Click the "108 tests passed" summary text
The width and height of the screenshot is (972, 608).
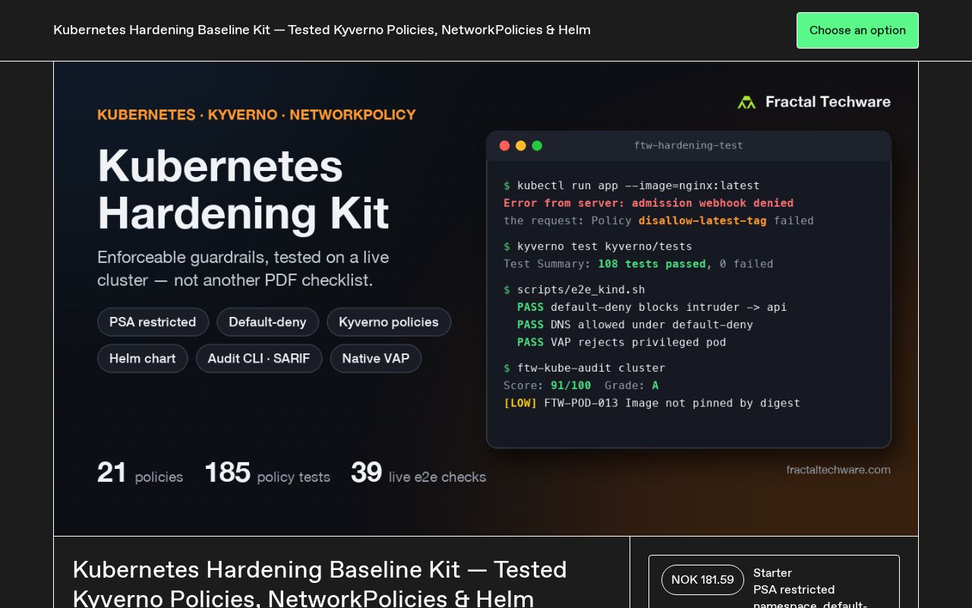tap(652, 264)
